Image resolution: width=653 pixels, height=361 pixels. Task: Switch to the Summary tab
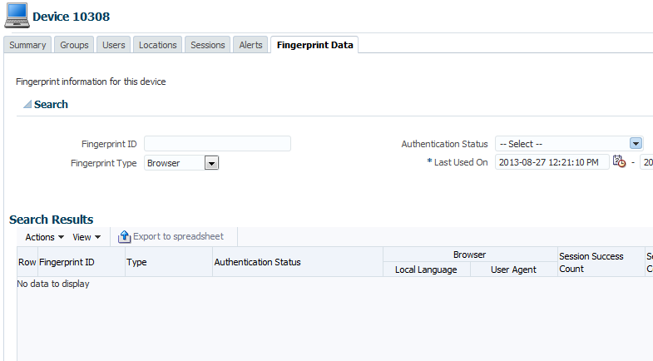point(27,45)
